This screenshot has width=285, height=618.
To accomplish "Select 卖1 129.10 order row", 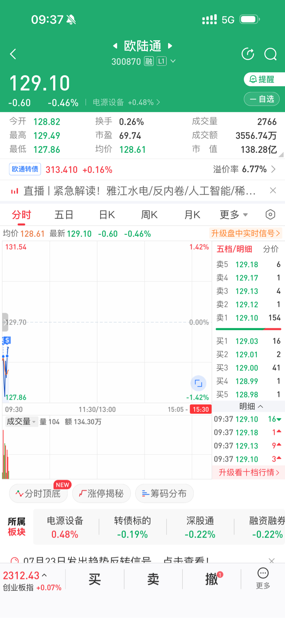I will click(x=248, y=318).
